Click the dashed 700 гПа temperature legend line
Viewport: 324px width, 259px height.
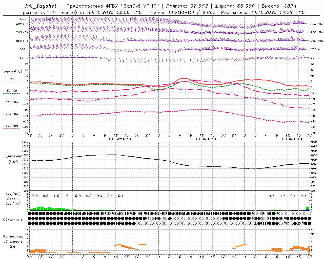click(x=11, y=117)
